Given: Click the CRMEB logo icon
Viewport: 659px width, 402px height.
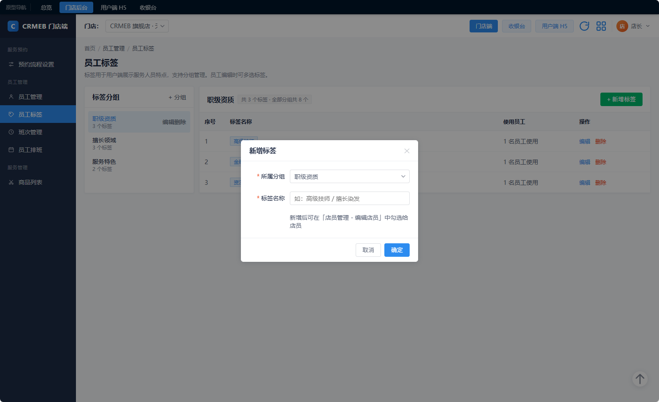Looking at the screenshot, I should click(13, 26).
